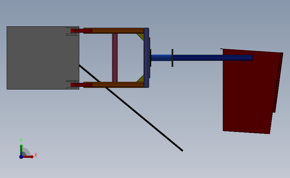This screenshot has height=178, width=290.
Task: Select the upper olive gusset triangle
Action: [x=141, y=36]
